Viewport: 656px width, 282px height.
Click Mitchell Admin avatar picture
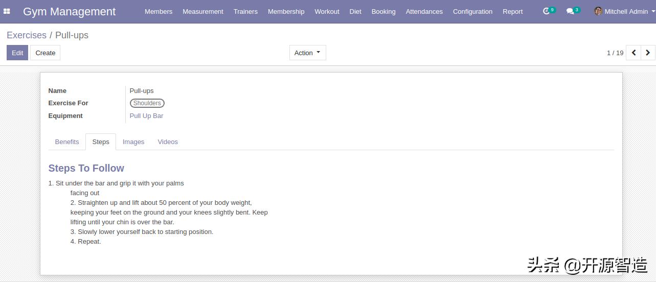pyautogui.click(x=598, y=11)
